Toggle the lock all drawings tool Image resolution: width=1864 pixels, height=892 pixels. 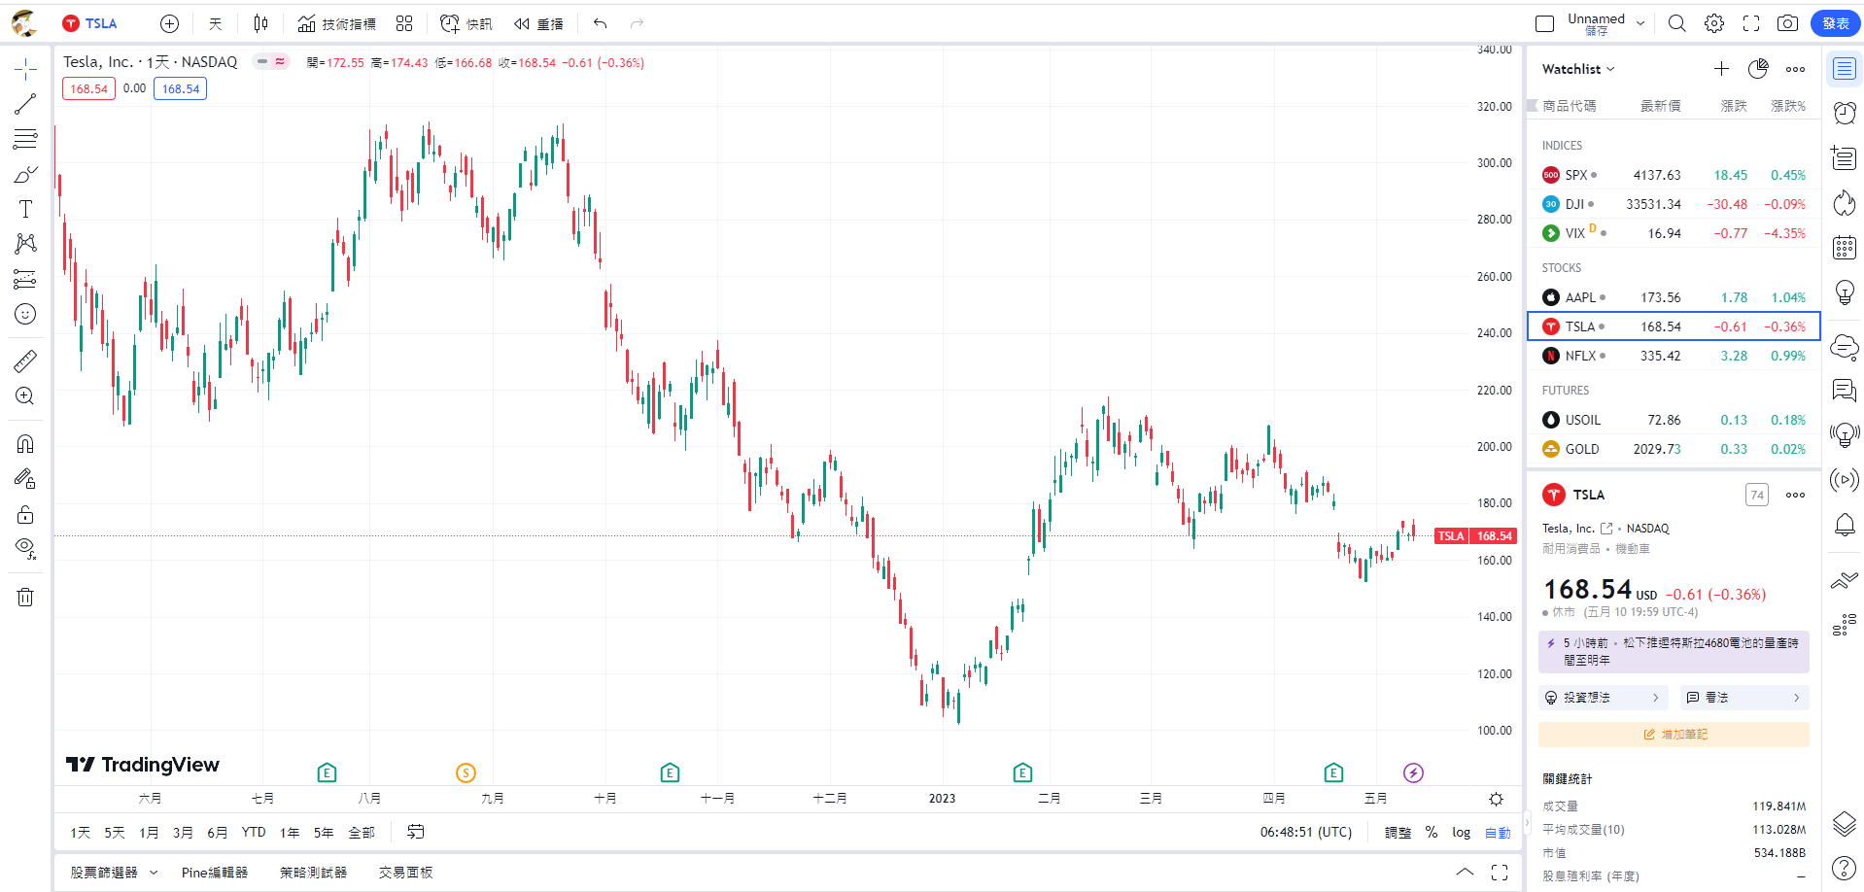click(x=25, y=514)
